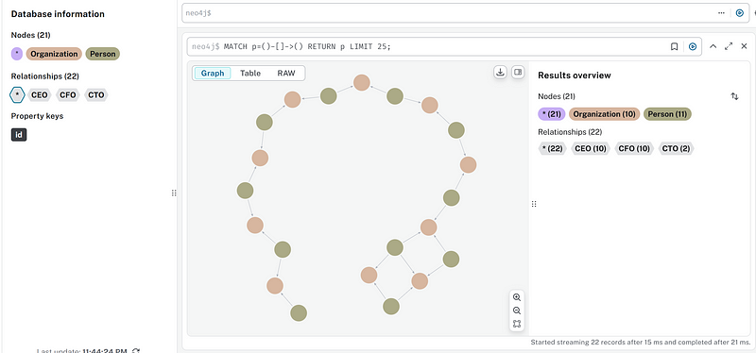The height and width of the screenshot is (353, 756).
Task: Click the Property keys heading
Action: [x=37, y=116]
